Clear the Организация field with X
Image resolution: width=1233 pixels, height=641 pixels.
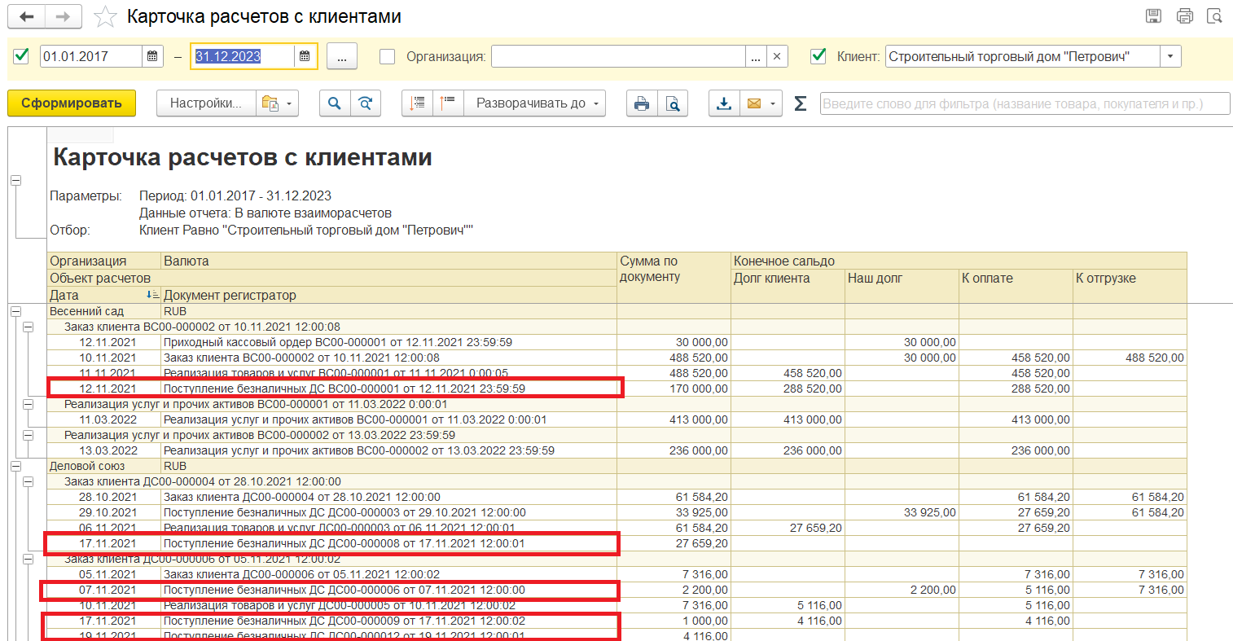pos(777,56)
